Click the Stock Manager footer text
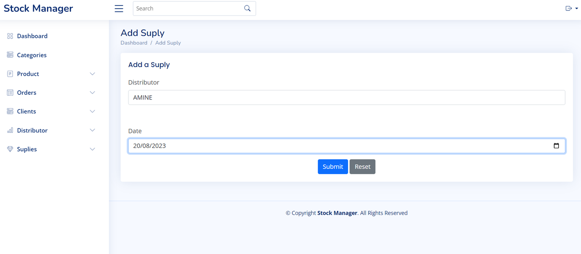This screenshot has height=254, width=581. tap(337, 213)
